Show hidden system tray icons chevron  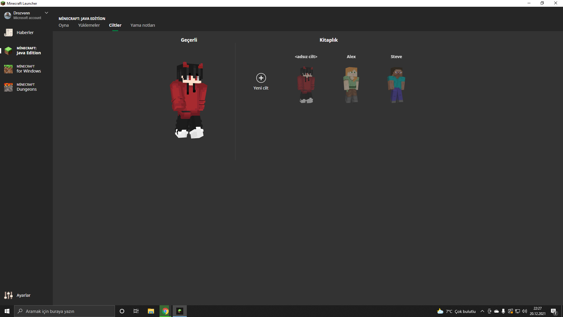(482, 311)
